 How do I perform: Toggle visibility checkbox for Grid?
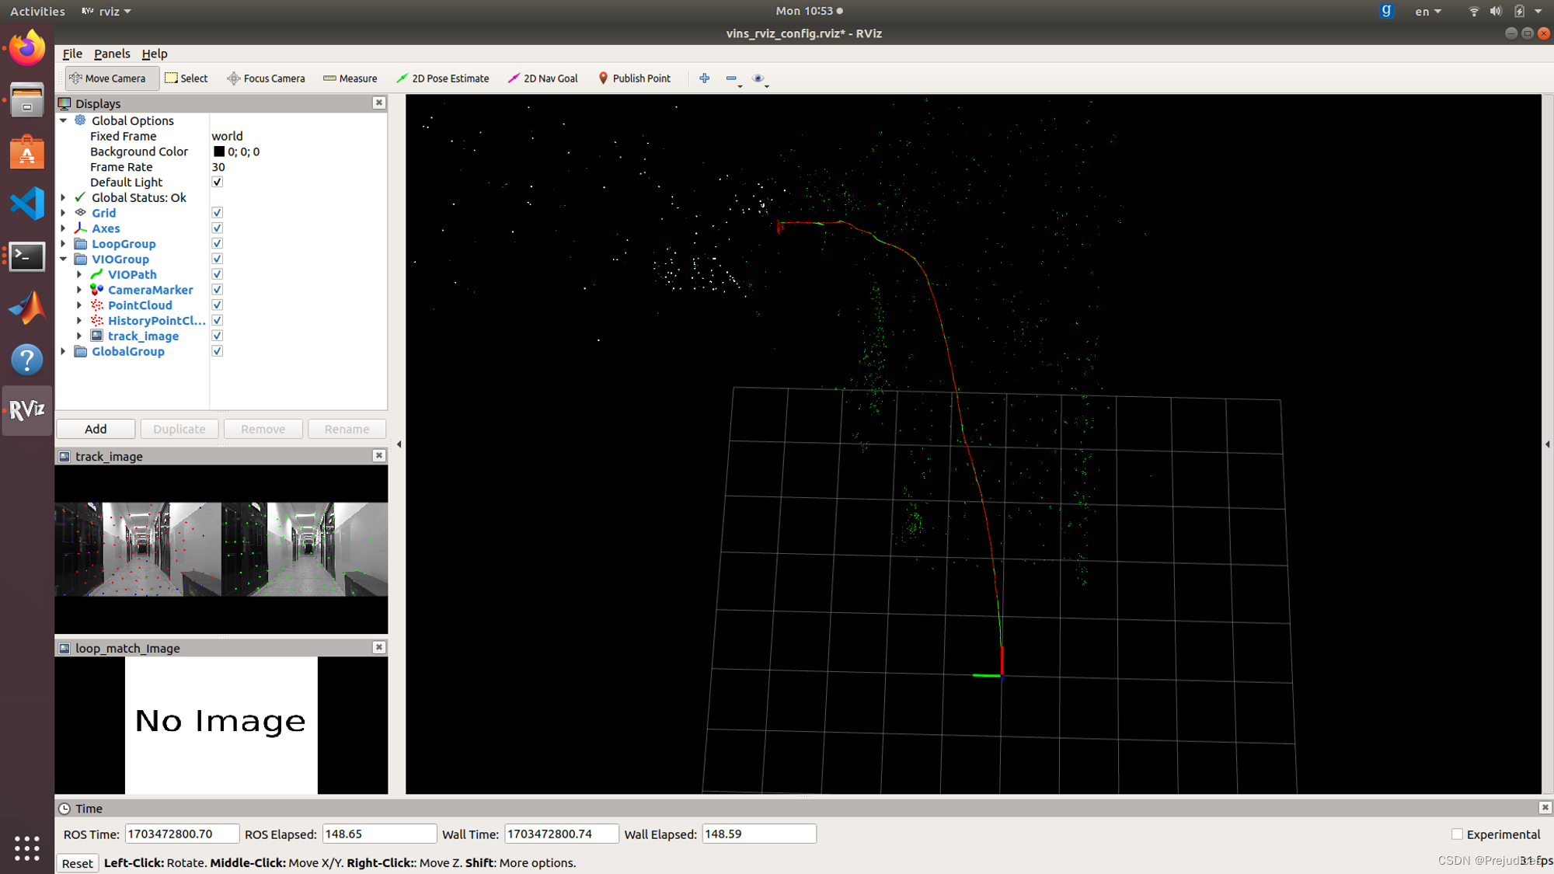(x=217, y=212)
